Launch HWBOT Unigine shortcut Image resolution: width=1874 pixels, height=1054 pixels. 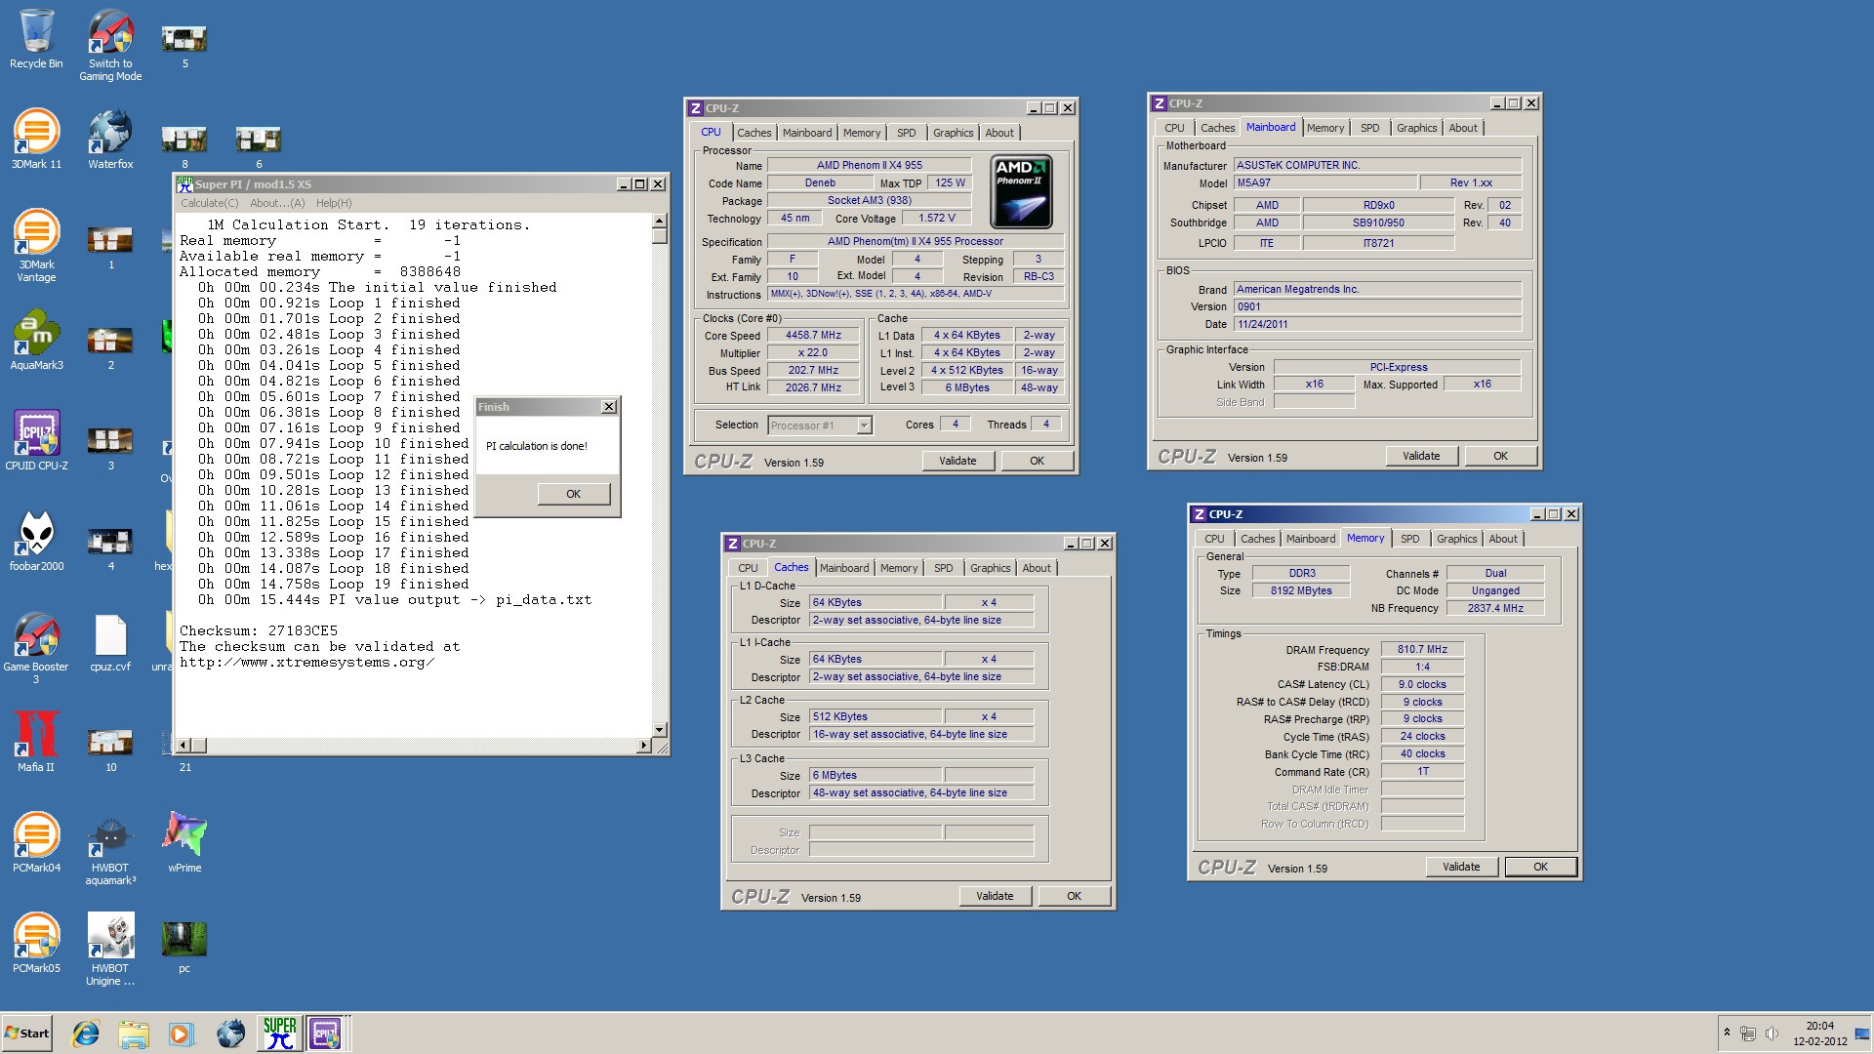(110, 950)
